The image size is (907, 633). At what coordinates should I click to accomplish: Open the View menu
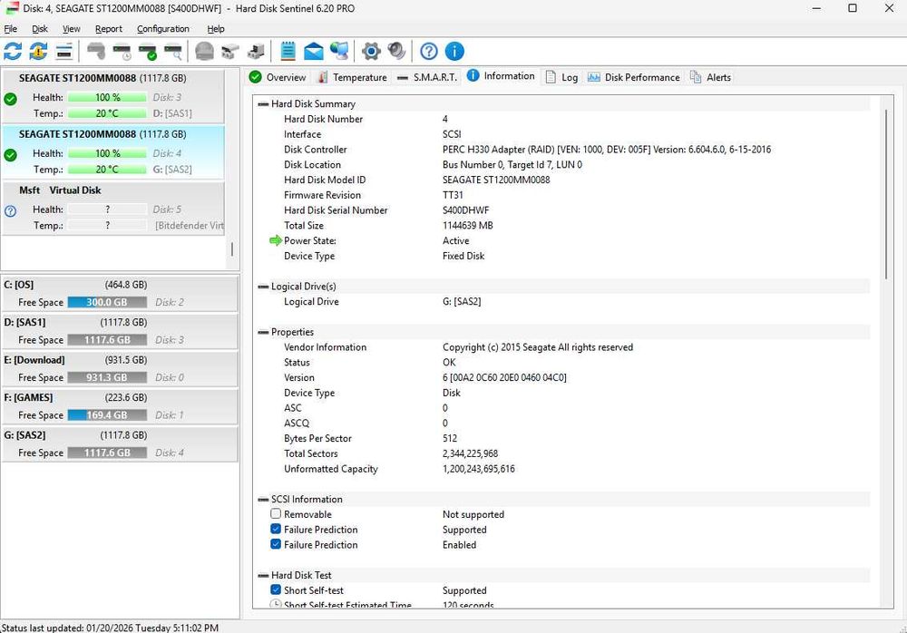point(71,29)
